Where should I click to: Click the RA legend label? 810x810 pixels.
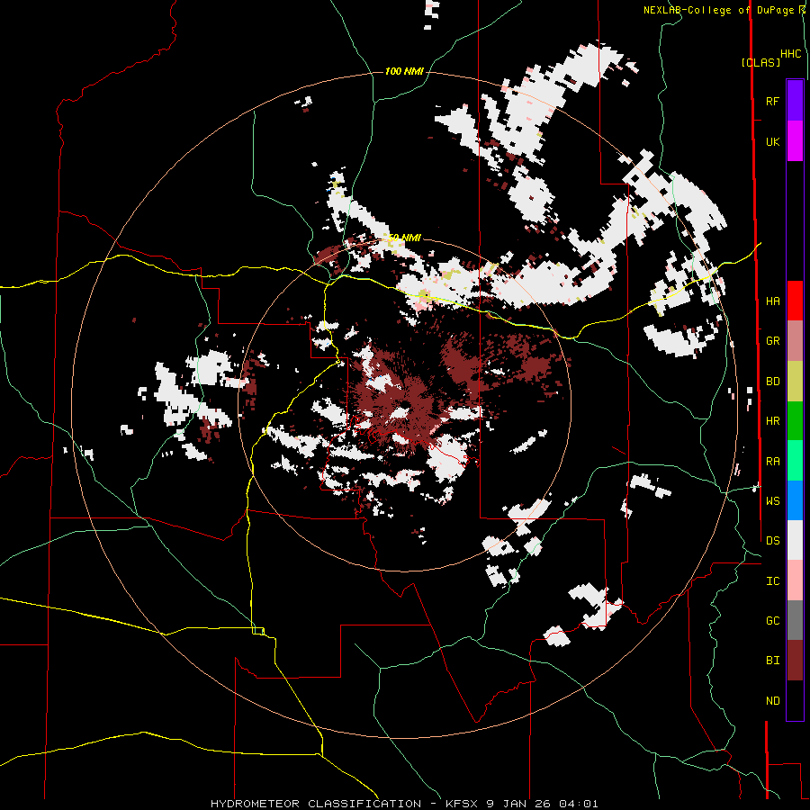click(x=772, y=462)
